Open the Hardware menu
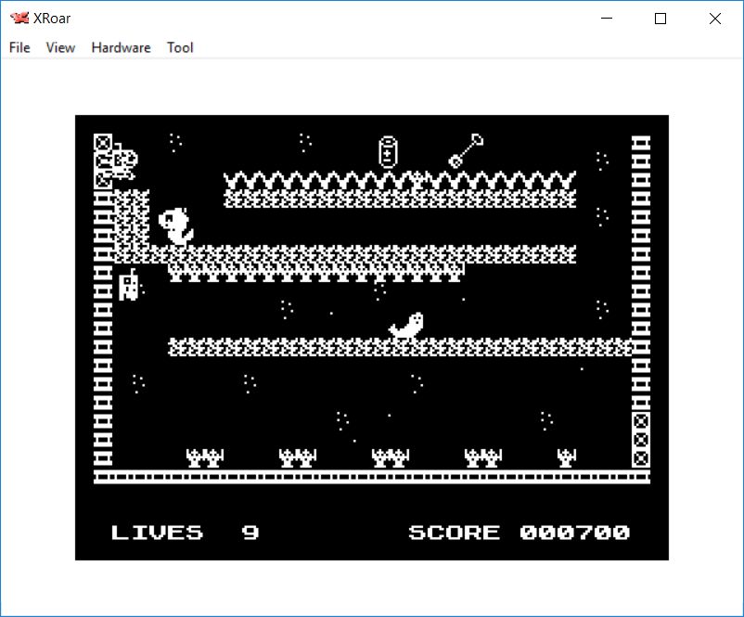Screen dimensions: 744x617 click(x=121, y=47)
